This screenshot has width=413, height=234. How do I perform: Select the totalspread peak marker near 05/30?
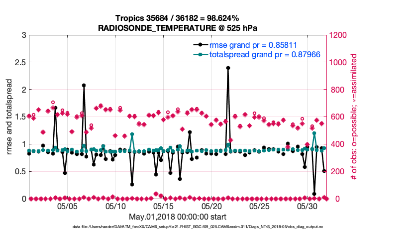[314, 133]
